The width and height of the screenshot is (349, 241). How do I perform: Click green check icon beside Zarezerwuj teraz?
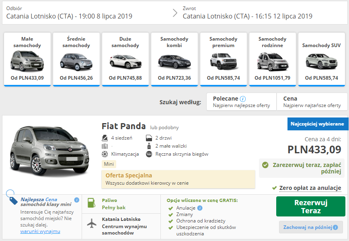(265, 165)
